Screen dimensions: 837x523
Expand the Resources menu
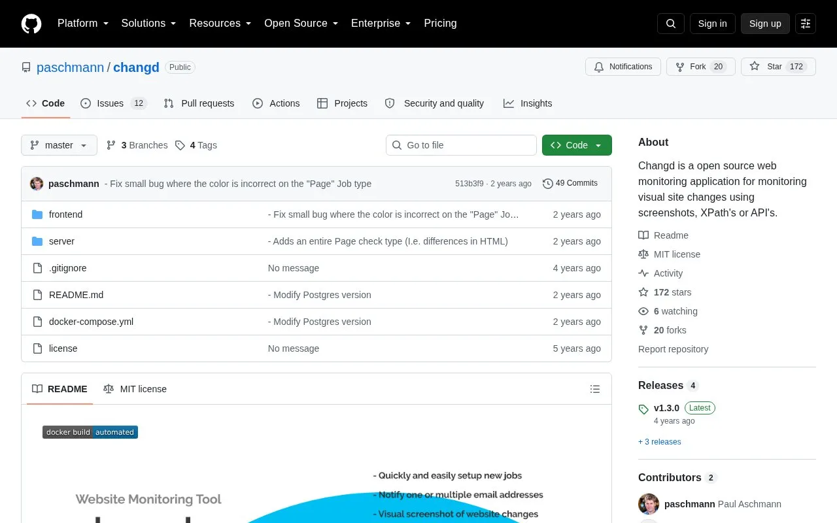[220, 24]
